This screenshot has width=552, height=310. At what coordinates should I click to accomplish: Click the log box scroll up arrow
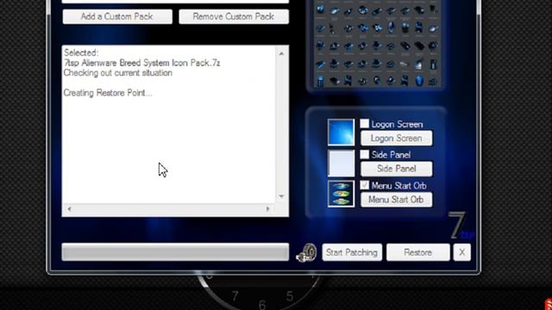(x=281, y=53)
